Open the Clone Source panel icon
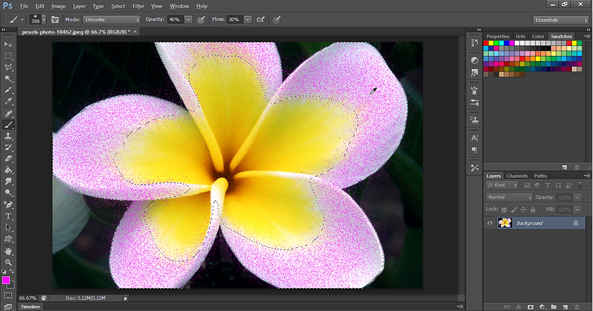The height and width of the screenshot is (311, 593). [x=475, y=120]
